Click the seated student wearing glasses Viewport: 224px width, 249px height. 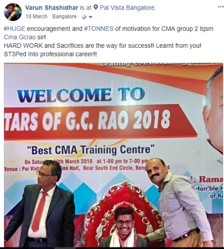coord(124,228)
